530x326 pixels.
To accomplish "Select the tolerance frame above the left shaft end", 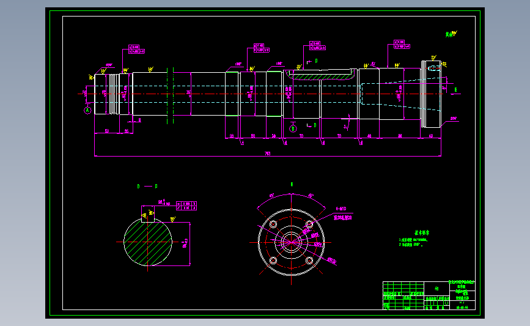I will pyautogui.click(x=136, y=50).
